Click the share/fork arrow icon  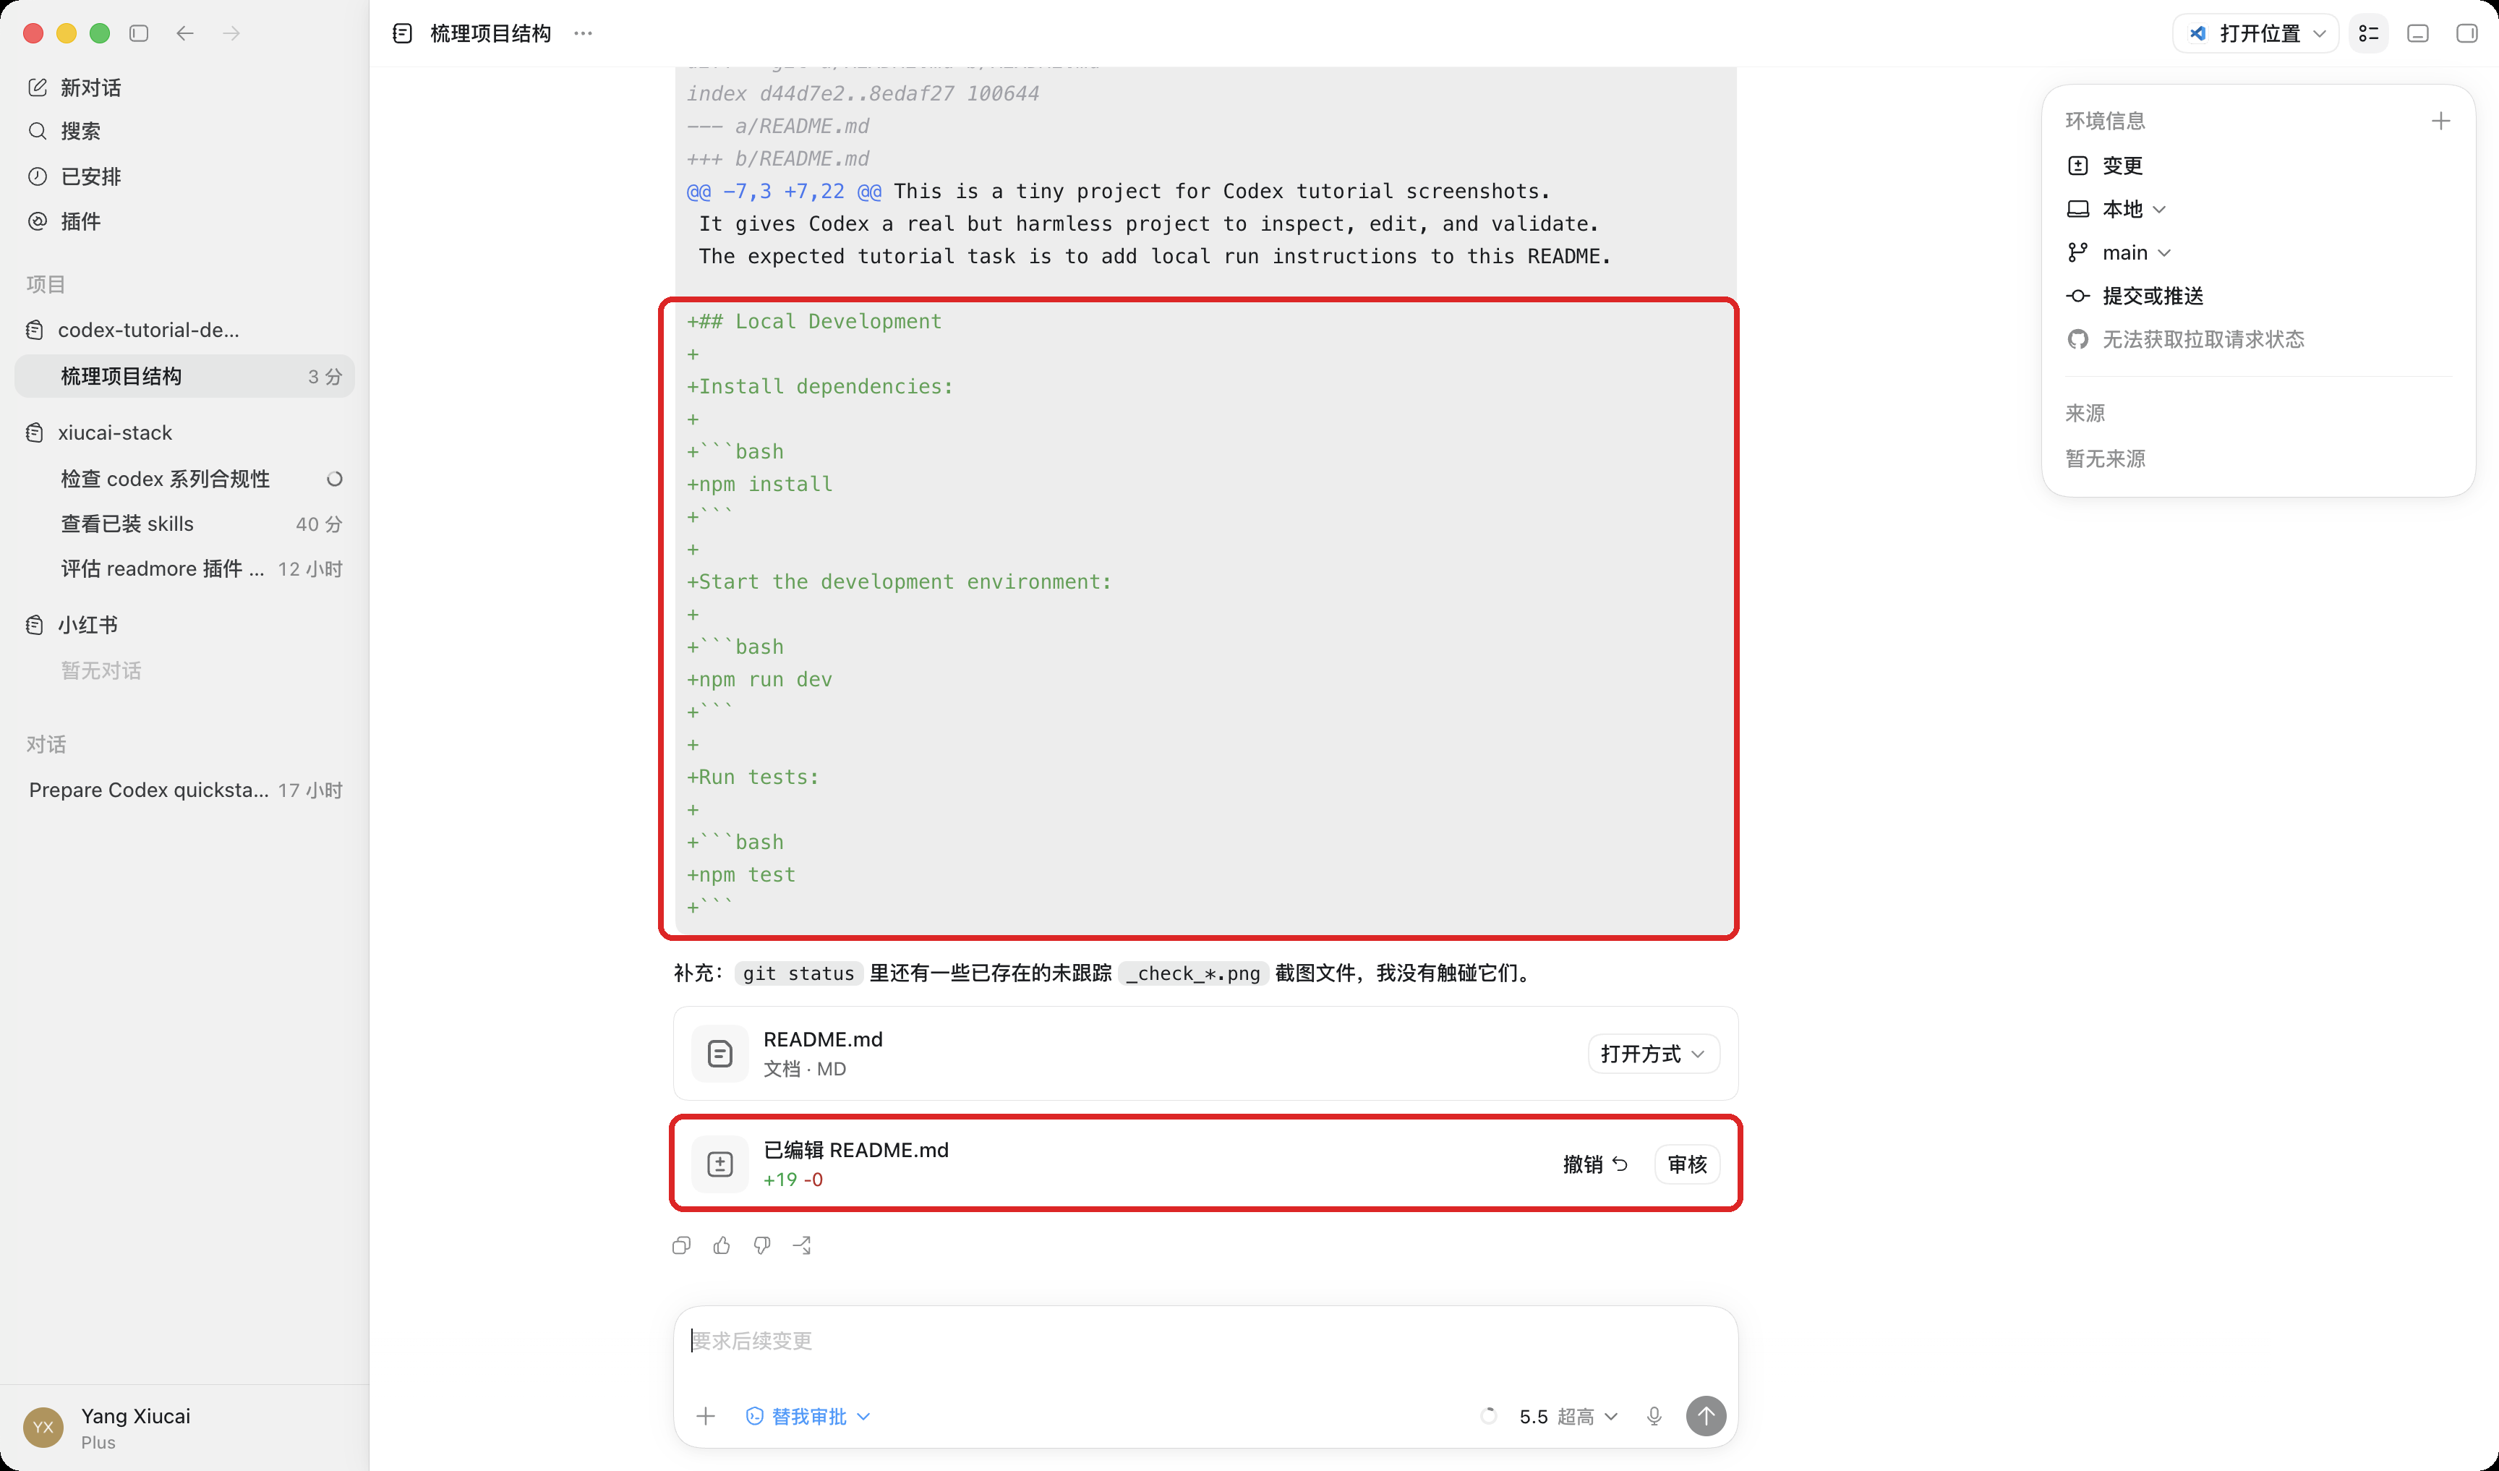point(802,1245)
